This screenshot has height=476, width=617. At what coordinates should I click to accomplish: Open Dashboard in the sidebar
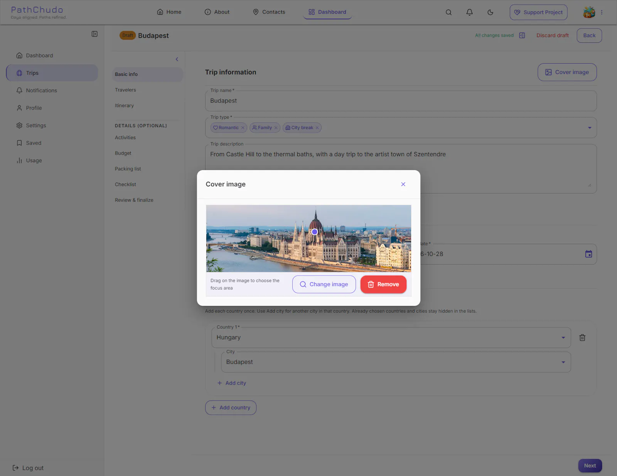52,56
